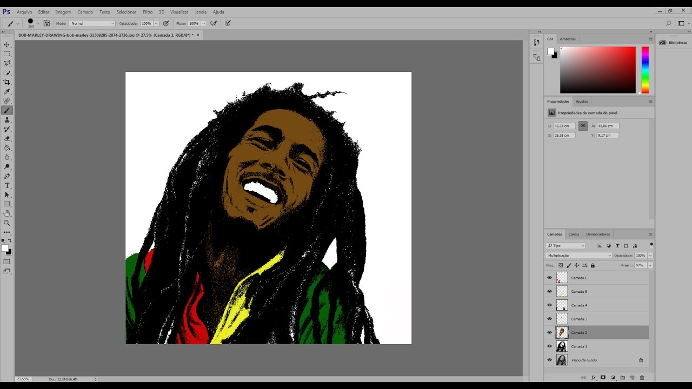
Task: Select the Zoom tool
Action: coord(7,223)
